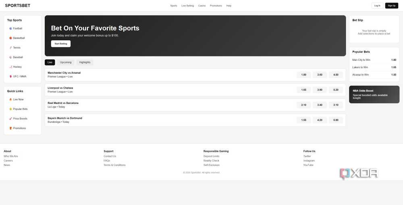Open the Help navigation item

pos(229,6)
